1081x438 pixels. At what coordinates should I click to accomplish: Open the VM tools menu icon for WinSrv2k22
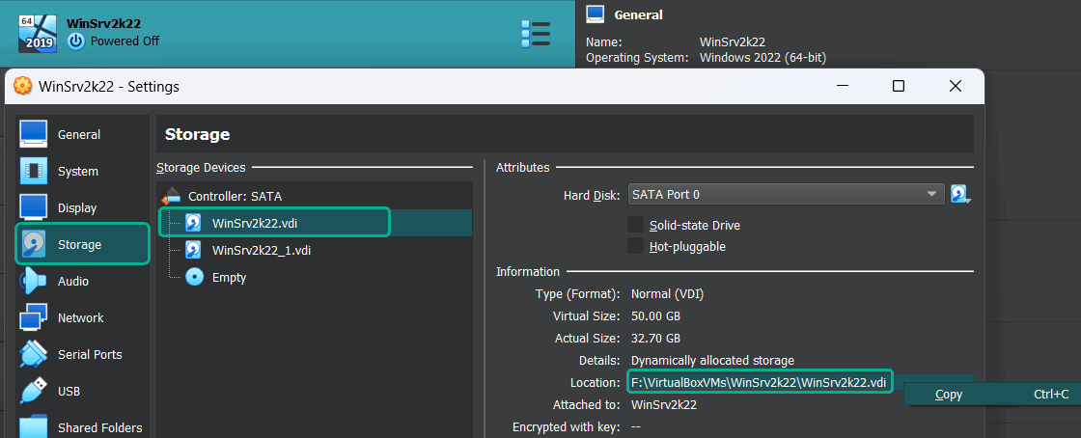536,34
